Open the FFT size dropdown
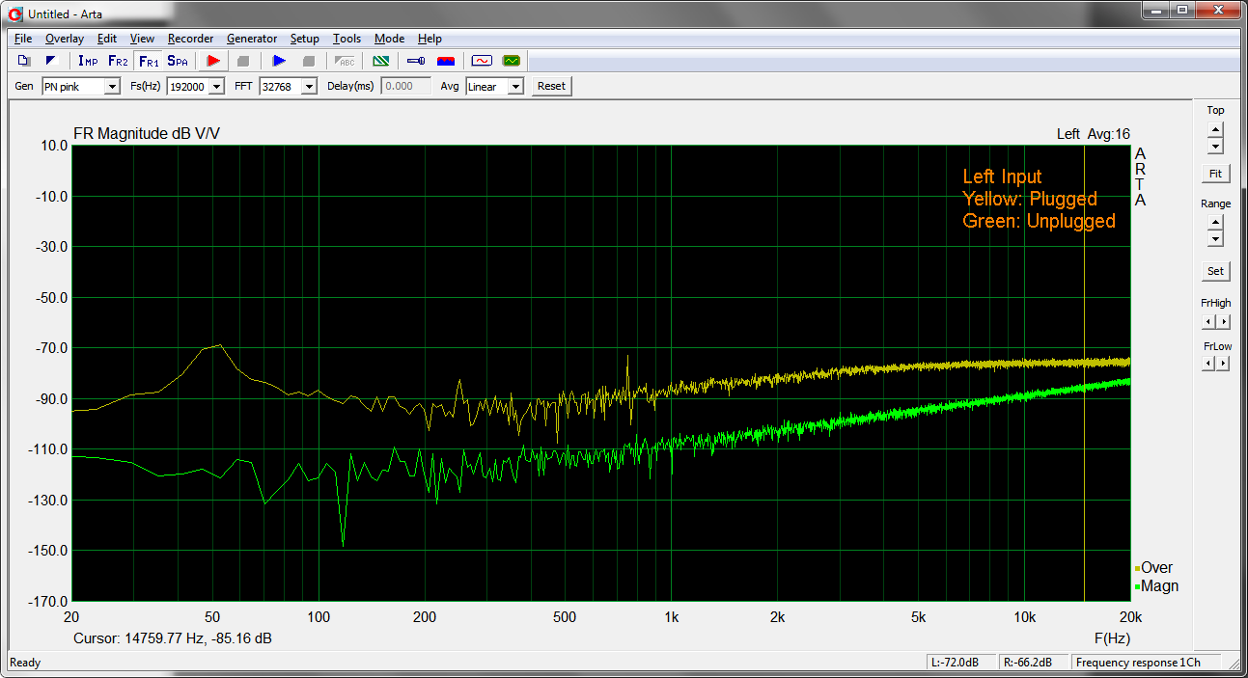Screen dimensions: 1248x678 [309, 87]
